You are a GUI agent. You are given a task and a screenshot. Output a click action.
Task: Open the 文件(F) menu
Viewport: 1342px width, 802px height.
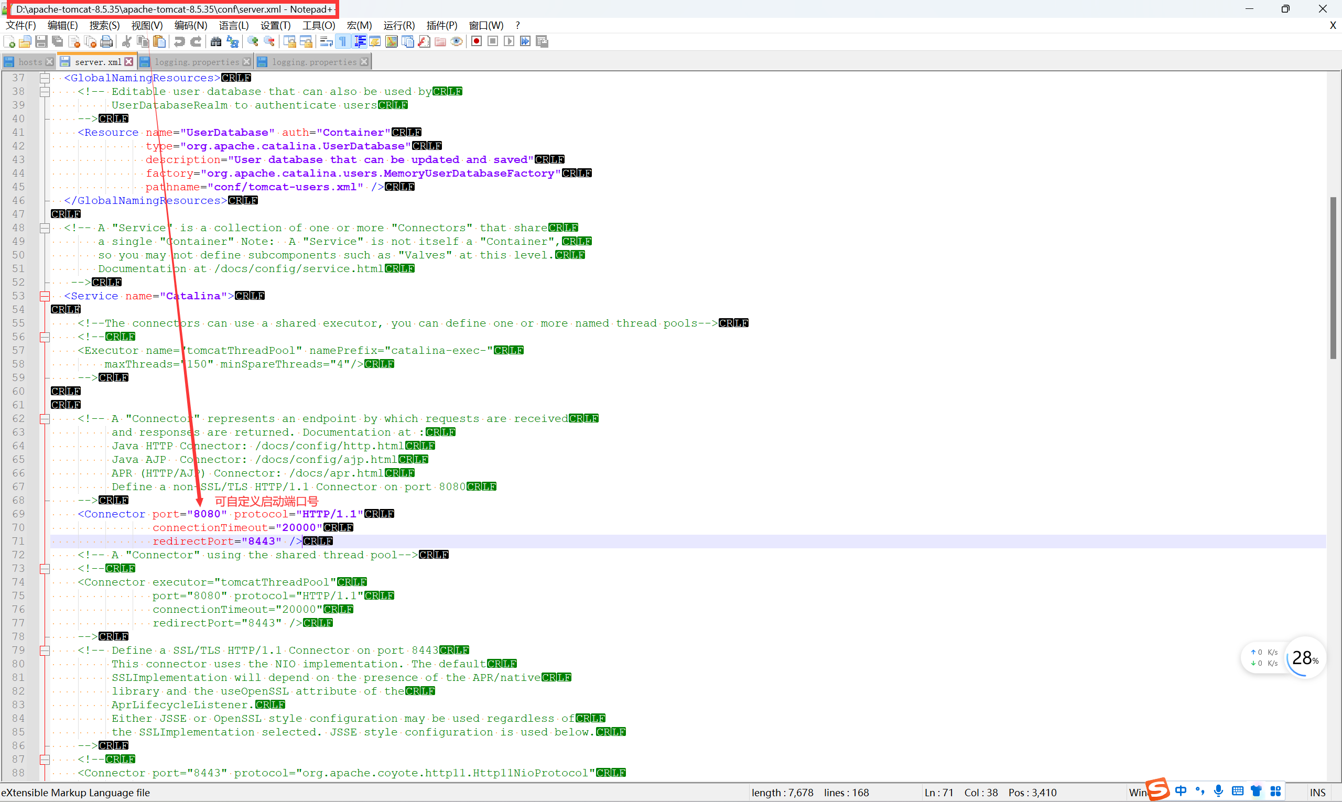click(20, 25)
